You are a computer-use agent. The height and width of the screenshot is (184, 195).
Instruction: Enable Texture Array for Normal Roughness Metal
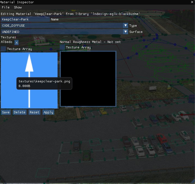tap(62, 47)
